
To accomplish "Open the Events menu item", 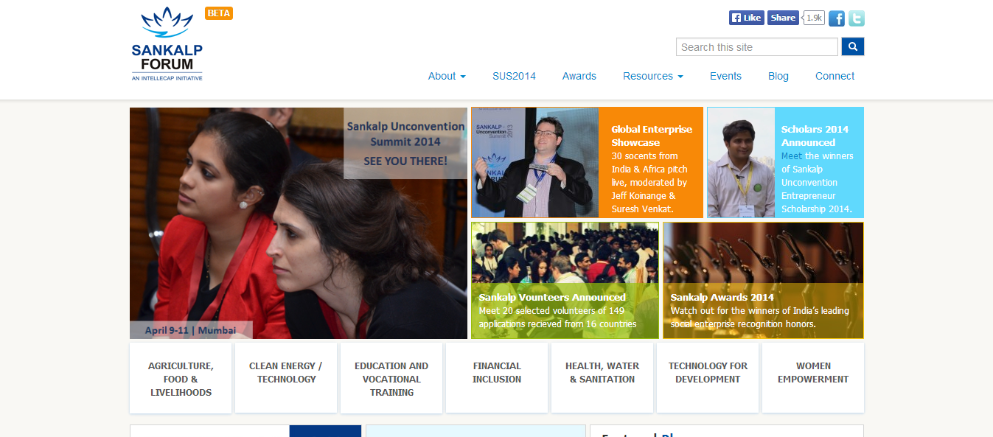I will pyautogui.click(x=725, y=76).
